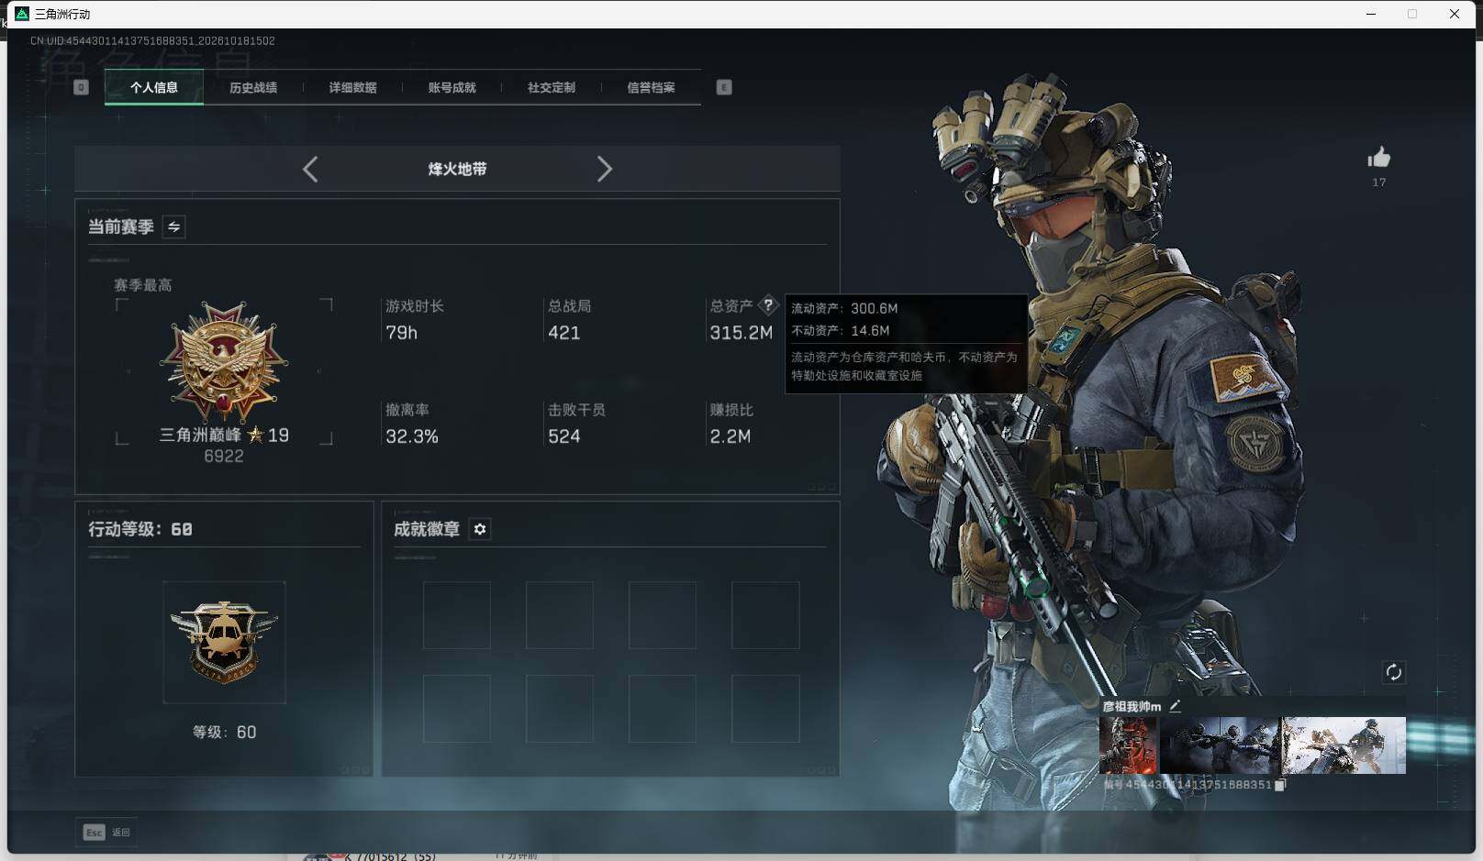Click the question mark beside 总资产
The image size is (1483, 861).
pyautogui.click(x=768, y=304)
